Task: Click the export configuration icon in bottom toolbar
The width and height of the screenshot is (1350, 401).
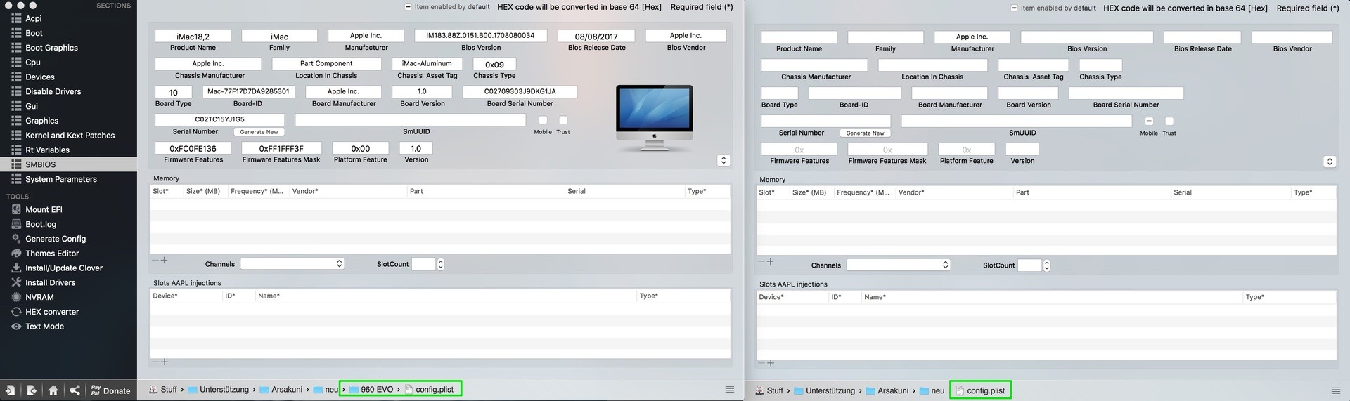Action: [x=32, y=390]
